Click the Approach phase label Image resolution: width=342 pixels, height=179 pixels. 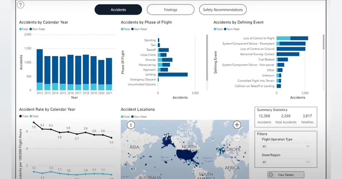pos(149,70)
